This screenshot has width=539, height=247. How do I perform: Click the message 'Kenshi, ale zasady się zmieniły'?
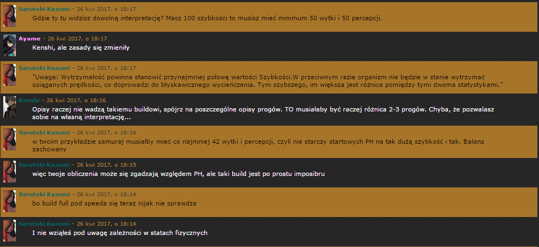(x=81, y=48)
